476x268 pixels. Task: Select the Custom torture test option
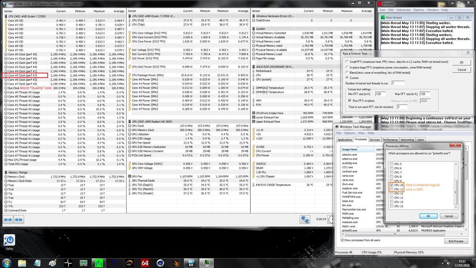pyautogui.click(x=347, y=78)
